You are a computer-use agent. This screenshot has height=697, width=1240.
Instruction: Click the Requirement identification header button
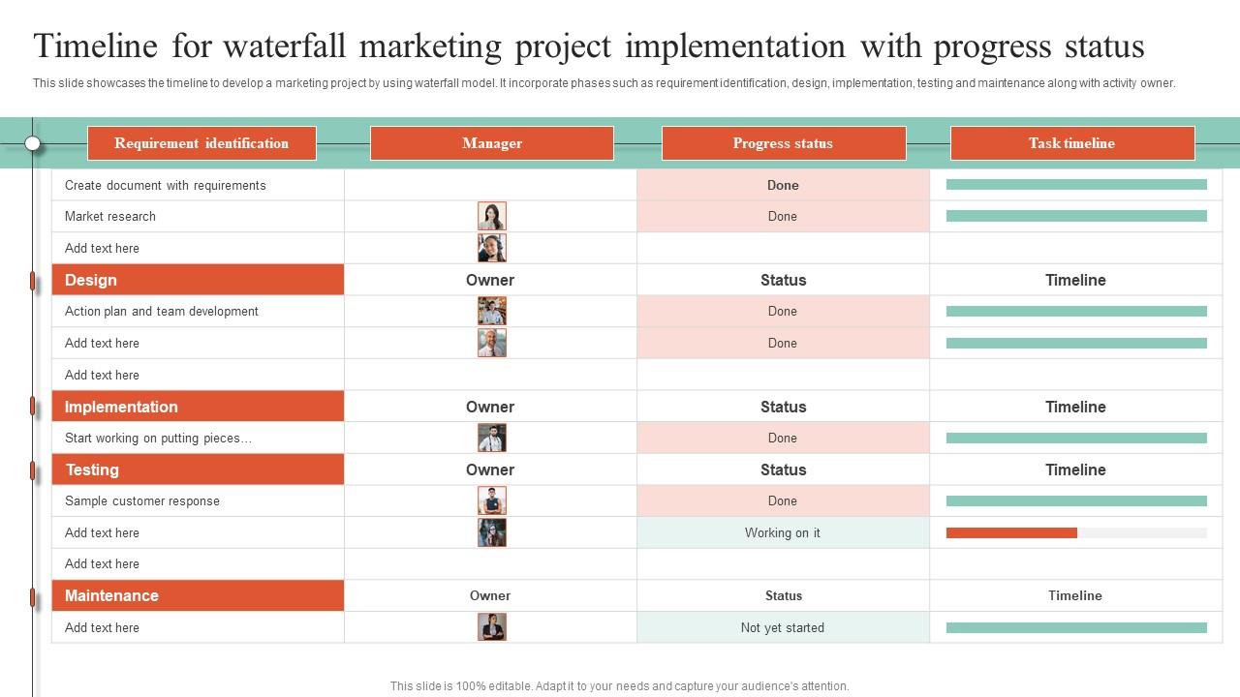click(x=201, y=142)
